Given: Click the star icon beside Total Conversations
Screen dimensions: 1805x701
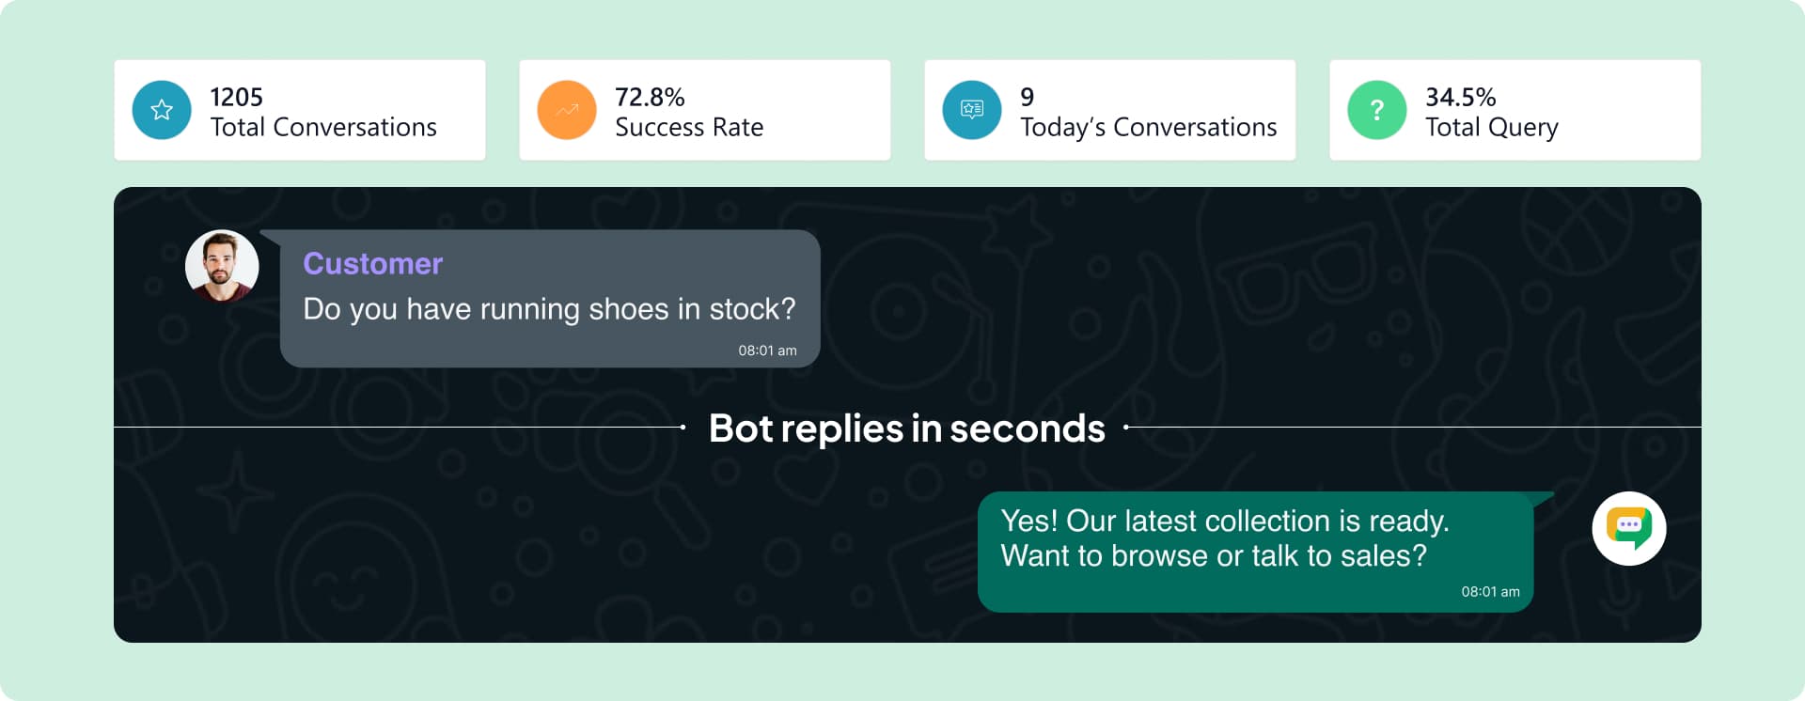Looking at the screenshot, I should tap(162, 110).
